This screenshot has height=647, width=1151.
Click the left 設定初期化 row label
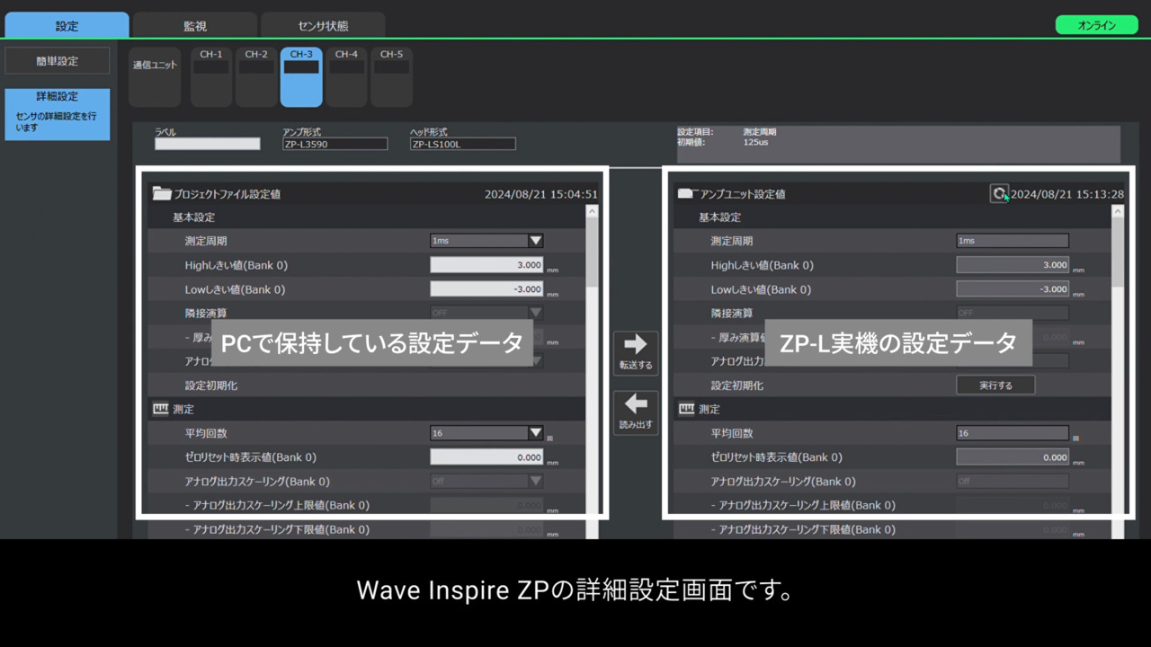[211, 386]
